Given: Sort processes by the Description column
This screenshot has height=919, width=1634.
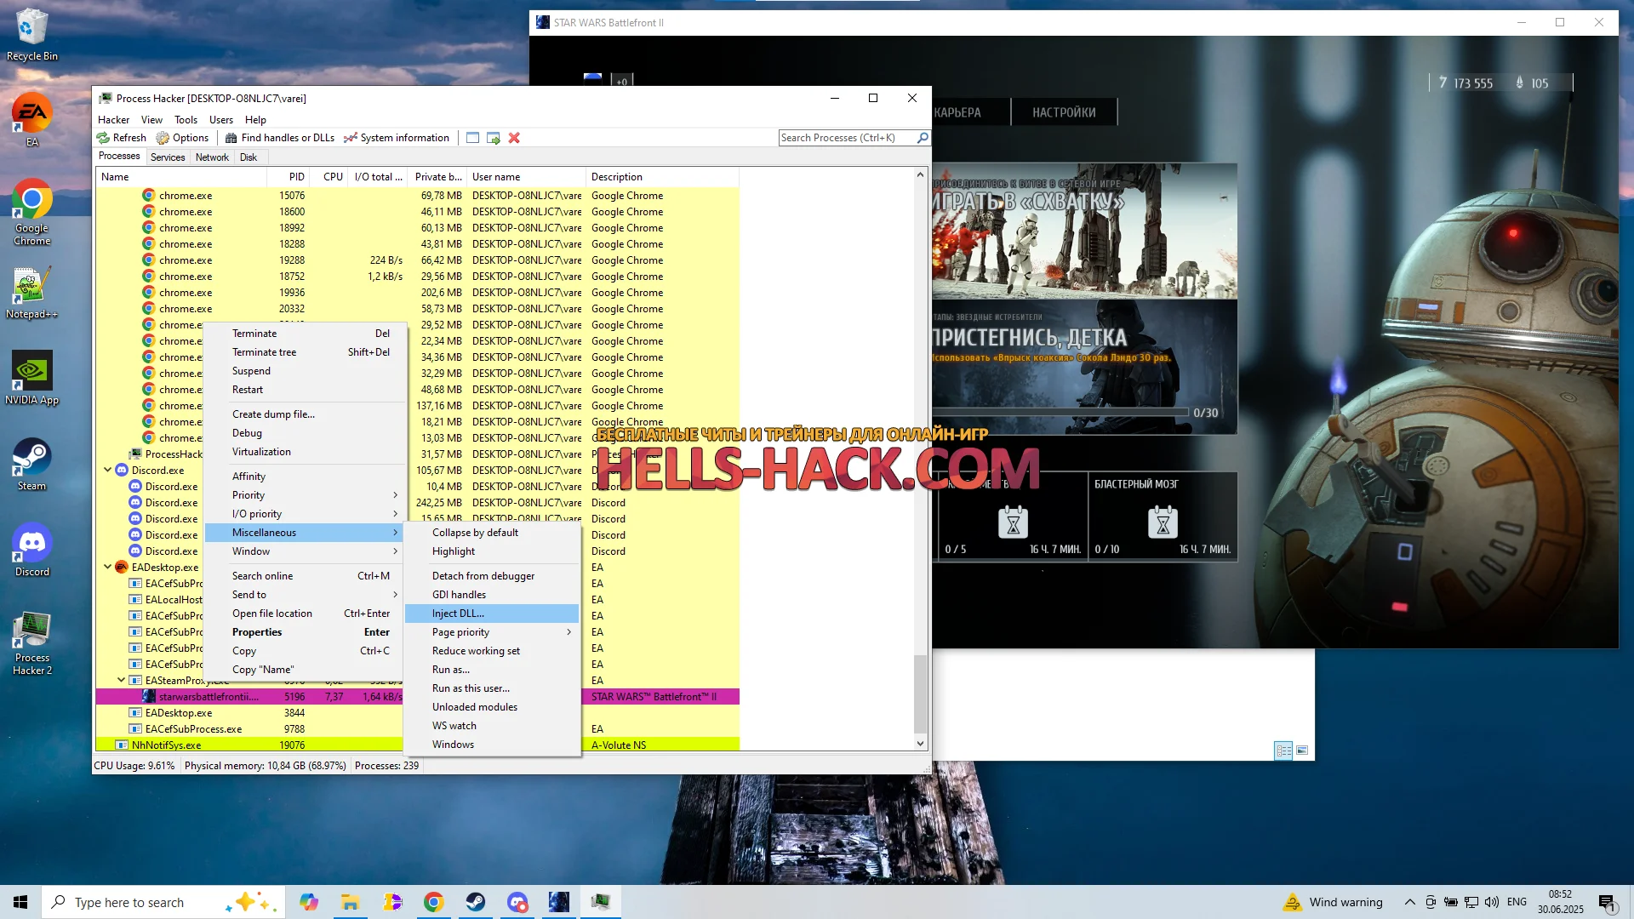Looking at the screenshot, I should 662,177.
